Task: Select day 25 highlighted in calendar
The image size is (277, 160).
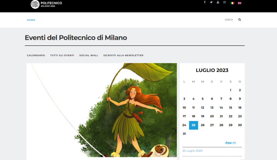Action: (x=193, y=125)
